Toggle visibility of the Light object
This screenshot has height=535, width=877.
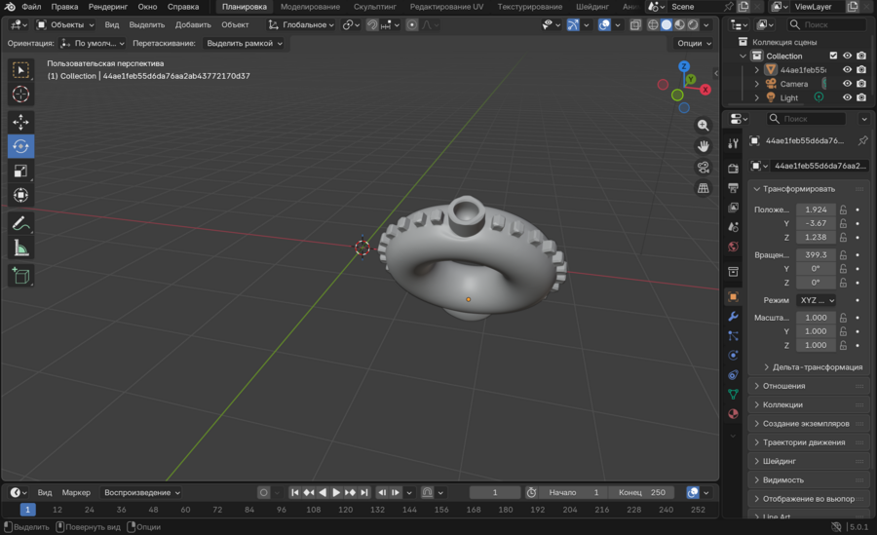pos(847,97)
